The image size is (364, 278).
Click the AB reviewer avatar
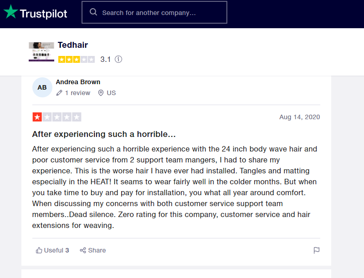42,87
